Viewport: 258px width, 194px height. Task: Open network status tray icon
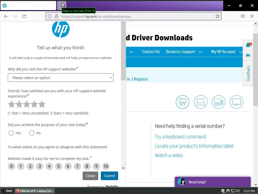pos(233,191)
